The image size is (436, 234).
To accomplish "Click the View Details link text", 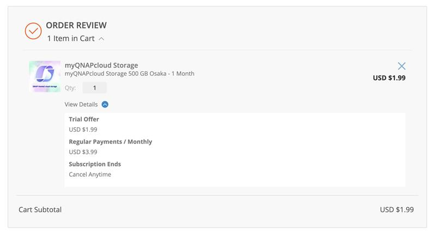I will tap(81, 105).
